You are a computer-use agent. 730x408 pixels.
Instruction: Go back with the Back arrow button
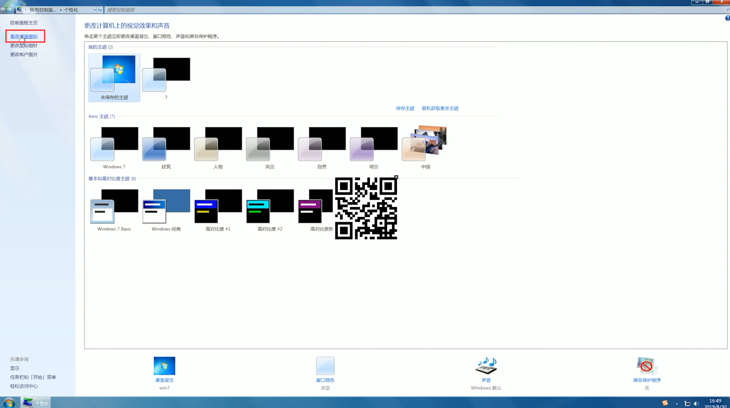tap(3, 9)
